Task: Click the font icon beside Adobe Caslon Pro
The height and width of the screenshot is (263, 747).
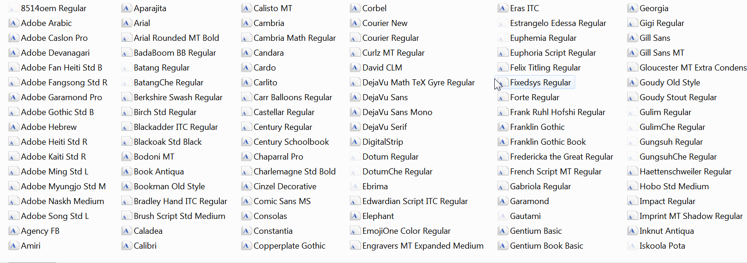Action: click(x=14, y=38)
